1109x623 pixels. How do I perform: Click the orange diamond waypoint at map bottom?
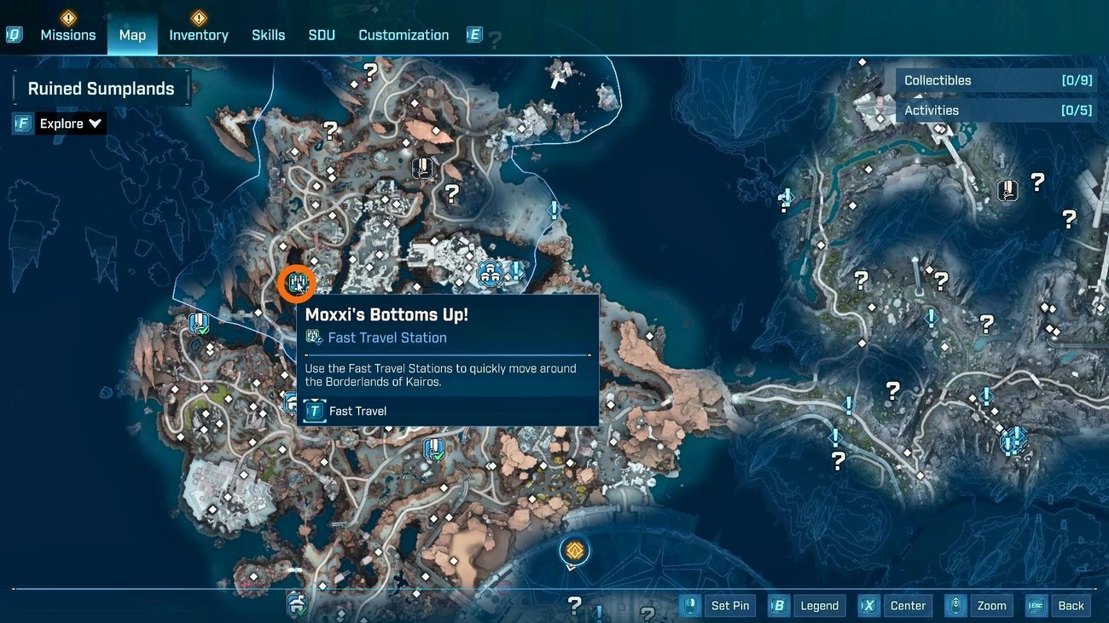(573, 551)
